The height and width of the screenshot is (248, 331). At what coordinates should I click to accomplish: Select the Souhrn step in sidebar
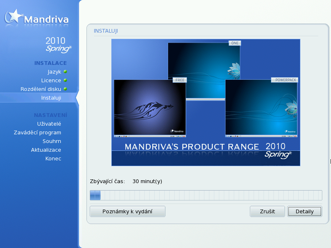click(52, 141)
